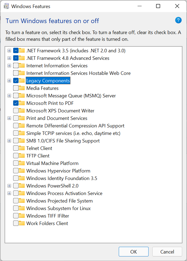187x261 pixels.
Task: Expand Windows Process Activation Service node
Action: coord(9,193)
